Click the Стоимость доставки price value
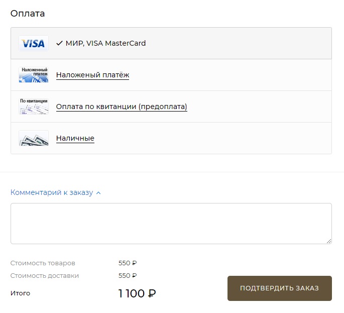This screenshot has width=344, height=313. tap(128, 275)
